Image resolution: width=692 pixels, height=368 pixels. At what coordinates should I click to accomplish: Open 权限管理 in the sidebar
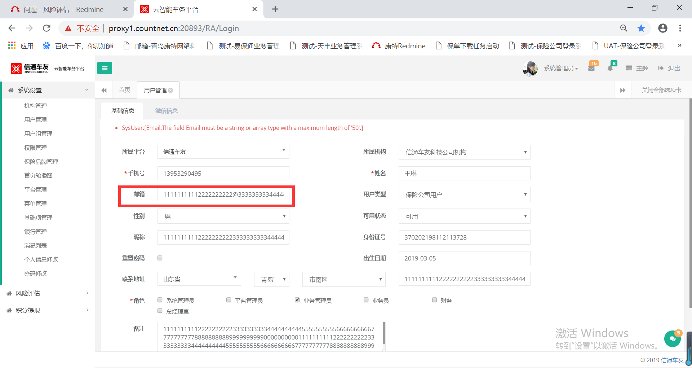tap(36, 148)
